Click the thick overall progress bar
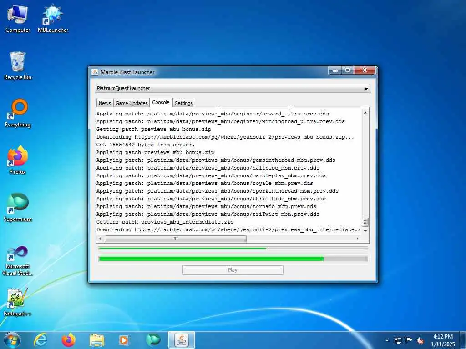This screenshot has width=466, height=349. [233, 259]
